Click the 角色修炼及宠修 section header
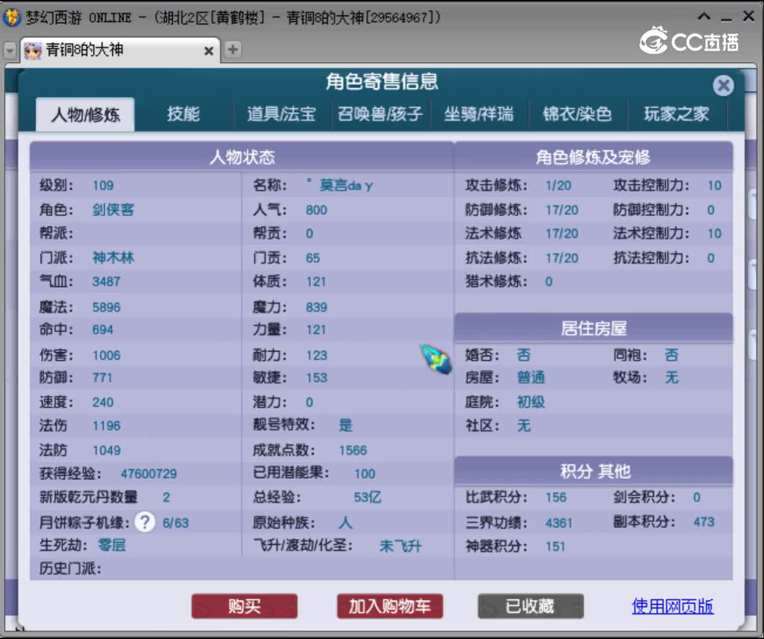This screenshot has width=764, height=639. 593,157
